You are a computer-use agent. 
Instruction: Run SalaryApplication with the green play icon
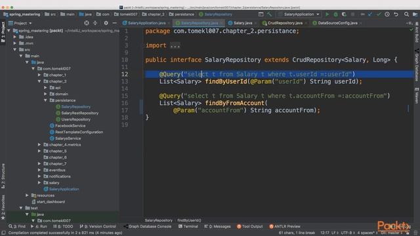[327, 14]
